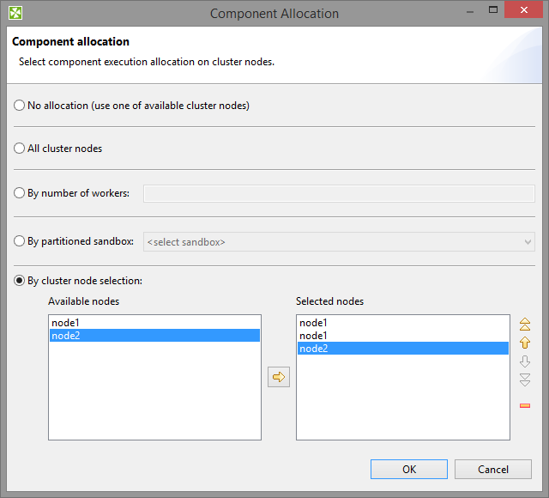
Task: Click the add-to-selected-nodes arrow button
Action: click(x=279, y=377)
